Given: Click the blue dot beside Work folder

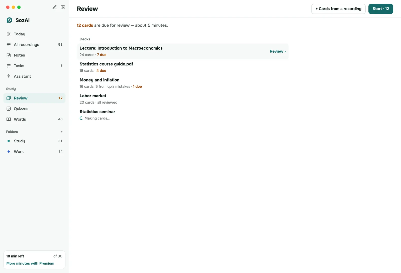Looking at the screenshot, I should click(x=9, y=151).
